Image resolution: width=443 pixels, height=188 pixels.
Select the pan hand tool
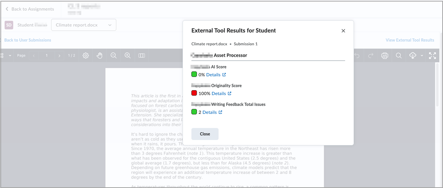tap(99, 56)
